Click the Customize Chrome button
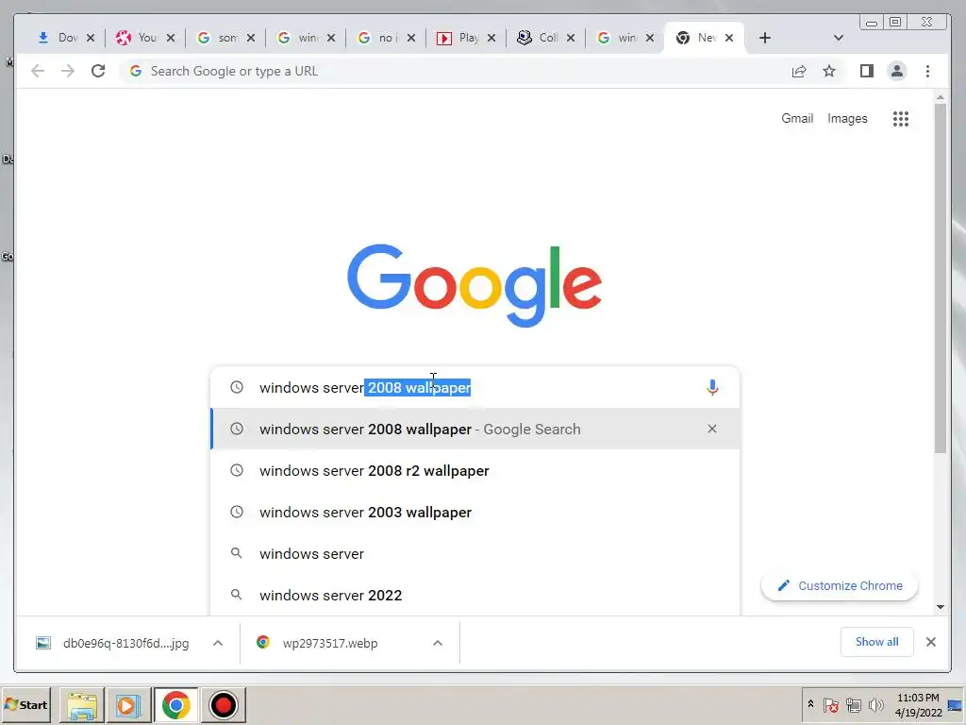Viewport: 966px width, 725px height. tap(840, 585)
